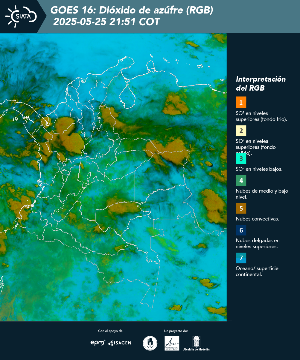Click the EPM sponsor logo
Image resolution: width=300 pixels, height=360 pixels.
pos(98,343)
